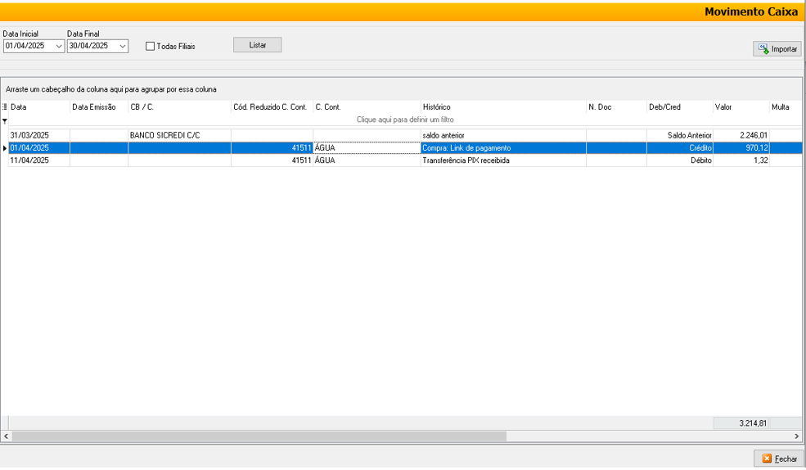Click the current row indicator arrow
806x470 pixels.
click(x=5, y=148)
